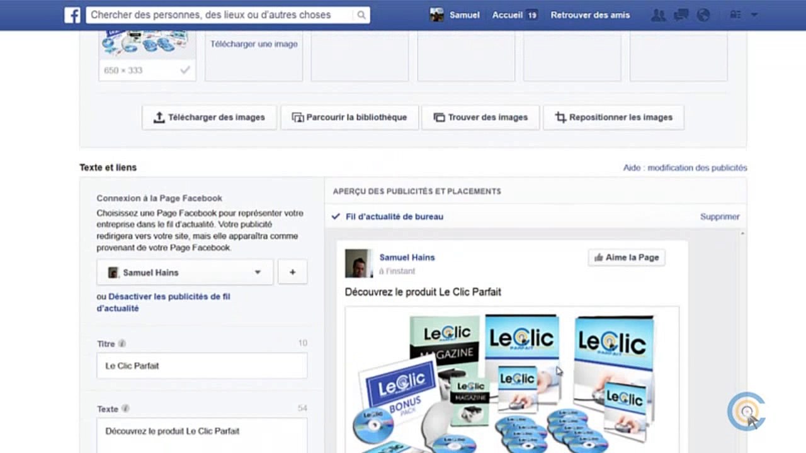Open the notifications globe icon
This screenshot has height=453, width=806.
tap(703, 15)
